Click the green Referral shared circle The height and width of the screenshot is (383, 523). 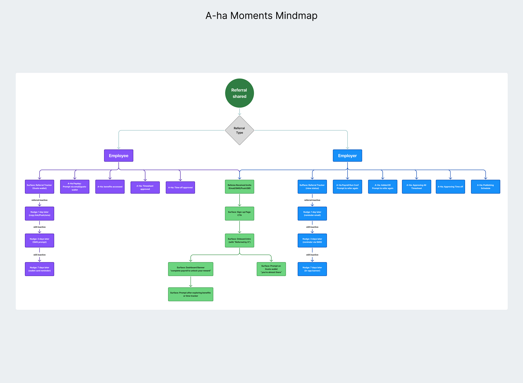pos(239,93)
